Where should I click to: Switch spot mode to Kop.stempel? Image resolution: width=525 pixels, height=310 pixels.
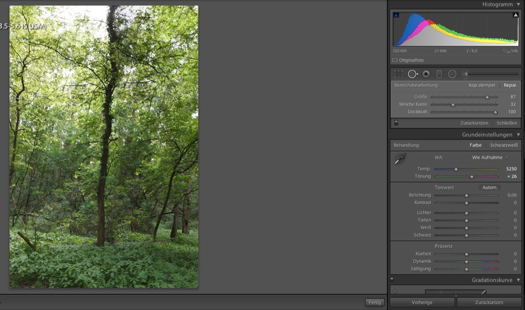click(x=482, y=86)
